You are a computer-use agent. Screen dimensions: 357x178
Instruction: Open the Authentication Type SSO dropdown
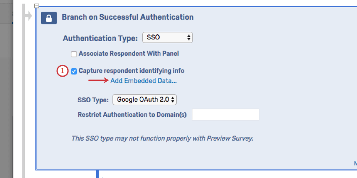click(x=168, y=38)
